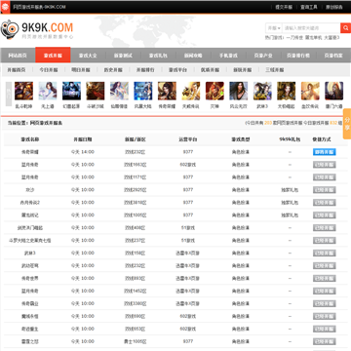Open 新闻攻略 in main navigation
This screenshot has height=351, width=351.
(x=193, y=56)
